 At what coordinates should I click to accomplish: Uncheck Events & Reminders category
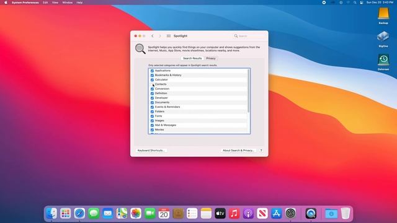pos(152,107)
